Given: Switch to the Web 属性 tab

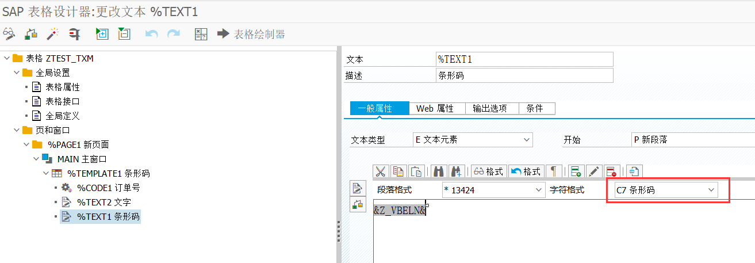Looking at the screenshot, I should (x=436, y=108).
